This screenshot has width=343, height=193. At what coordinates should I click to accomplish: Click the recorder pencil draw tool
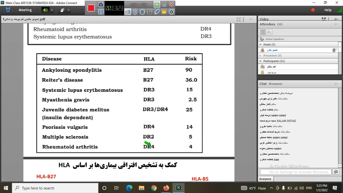point(157,12)
